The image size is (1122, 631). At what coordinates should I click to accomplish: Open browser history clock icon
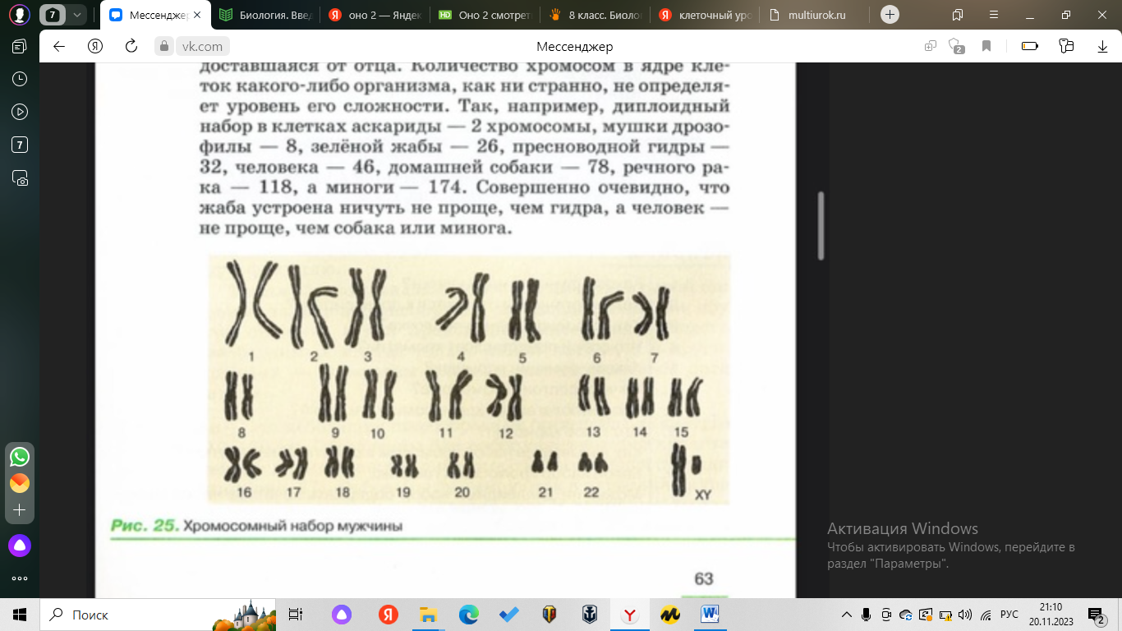pos(20,79)
